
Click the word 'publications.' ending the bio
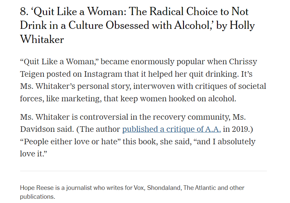coord(38,197)
